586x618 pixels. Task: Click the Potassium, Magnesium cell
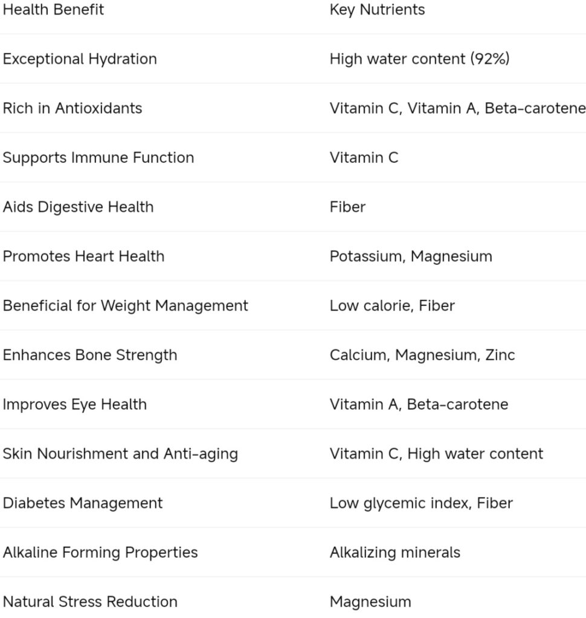pos(411,256)
